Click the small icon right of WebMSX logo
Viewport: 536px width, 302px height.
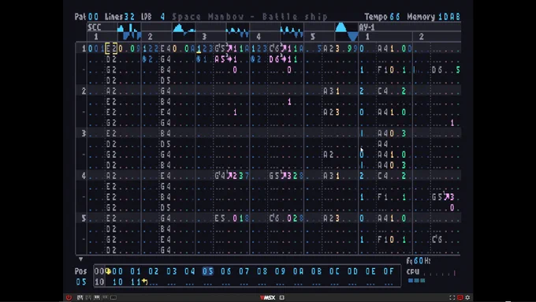(x=282, y=297)
